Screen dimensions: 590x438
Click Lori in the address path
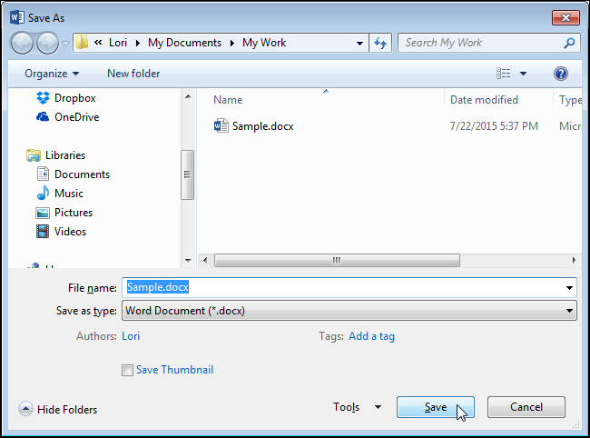[118, 43]
